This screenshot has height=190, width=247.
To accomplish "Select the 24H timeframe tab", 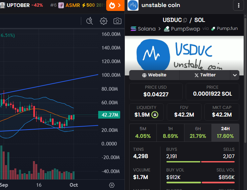I will point(225,133).
